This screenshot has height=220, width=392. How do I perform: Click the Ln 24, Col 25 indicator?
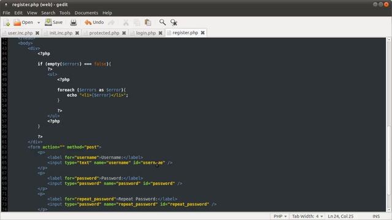point(341,216)
